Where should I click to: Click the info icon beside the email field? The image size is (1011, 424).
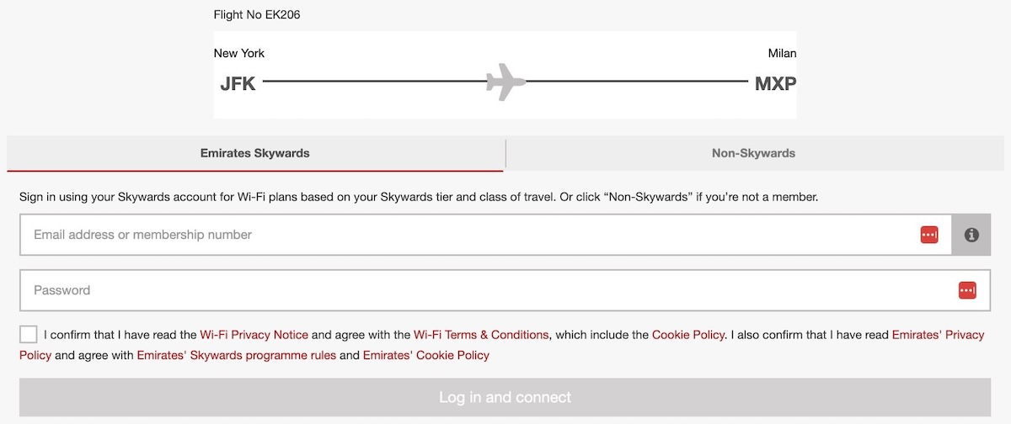click(971, 235)
